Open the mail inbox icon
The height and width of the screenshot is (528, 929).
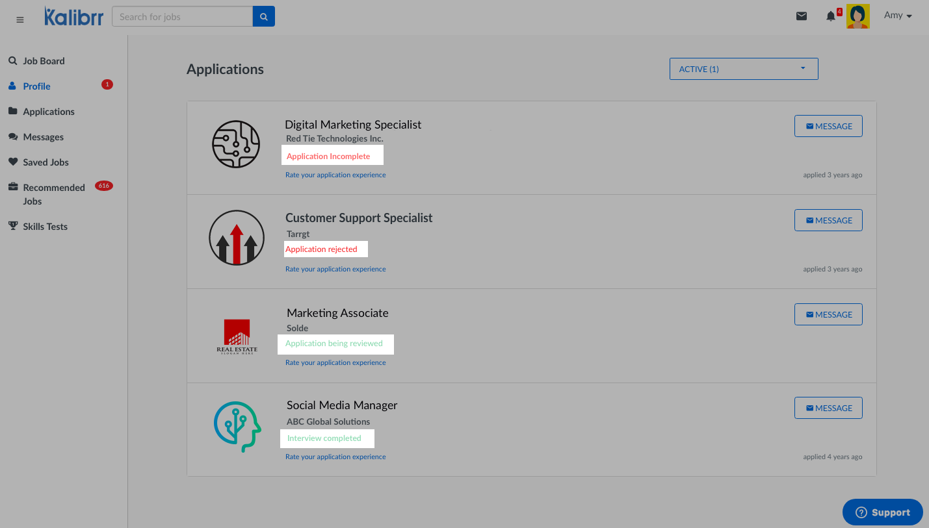coord(802,16)
